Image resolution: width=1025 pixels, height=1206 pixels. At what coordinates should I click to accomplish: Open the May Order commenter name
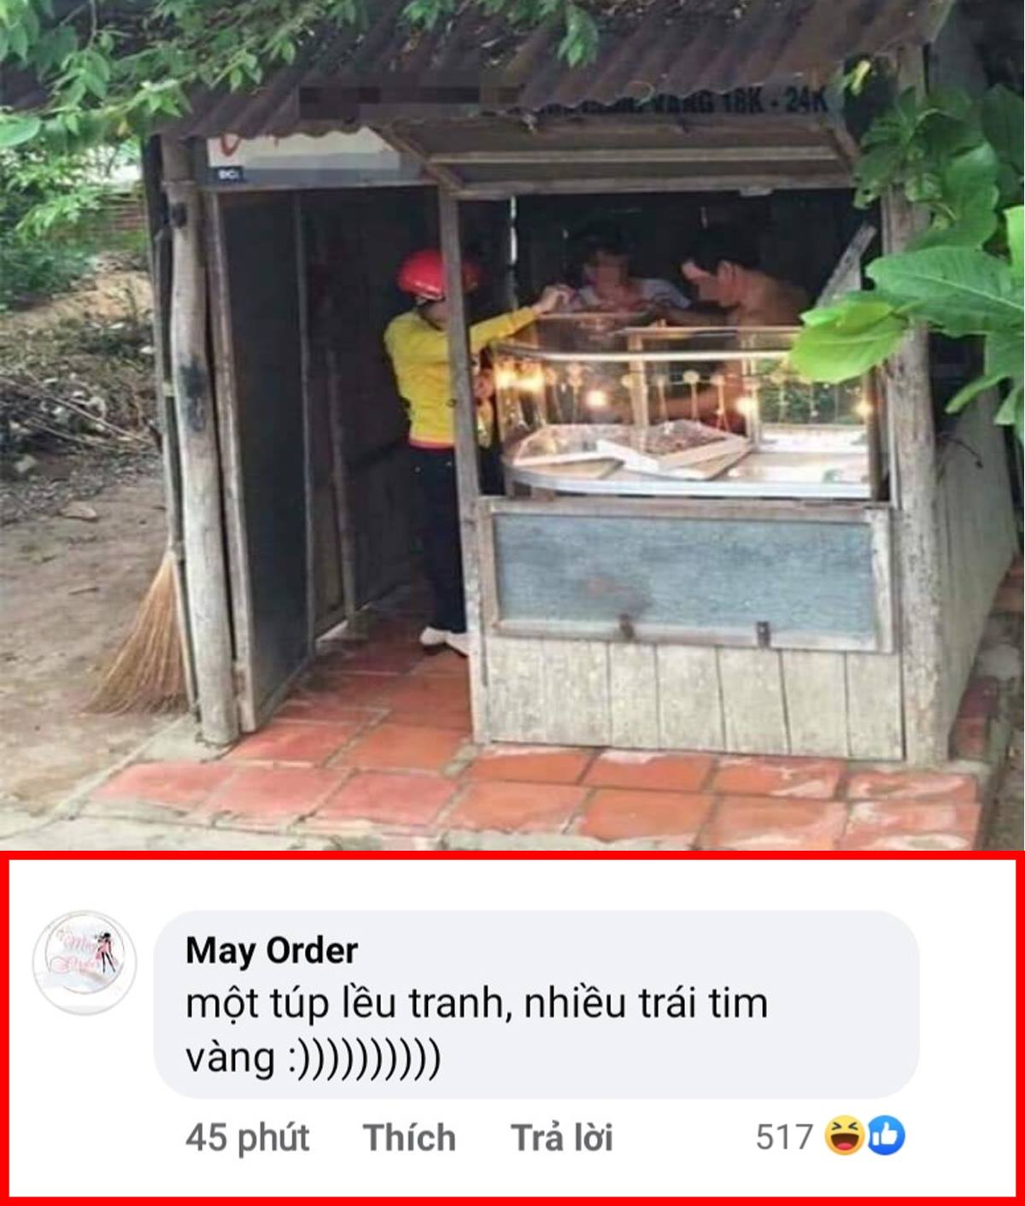(272, 950)
